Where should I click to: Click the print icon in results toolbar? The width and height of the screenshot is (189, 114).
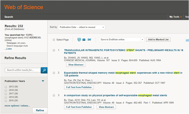[79, 40]
